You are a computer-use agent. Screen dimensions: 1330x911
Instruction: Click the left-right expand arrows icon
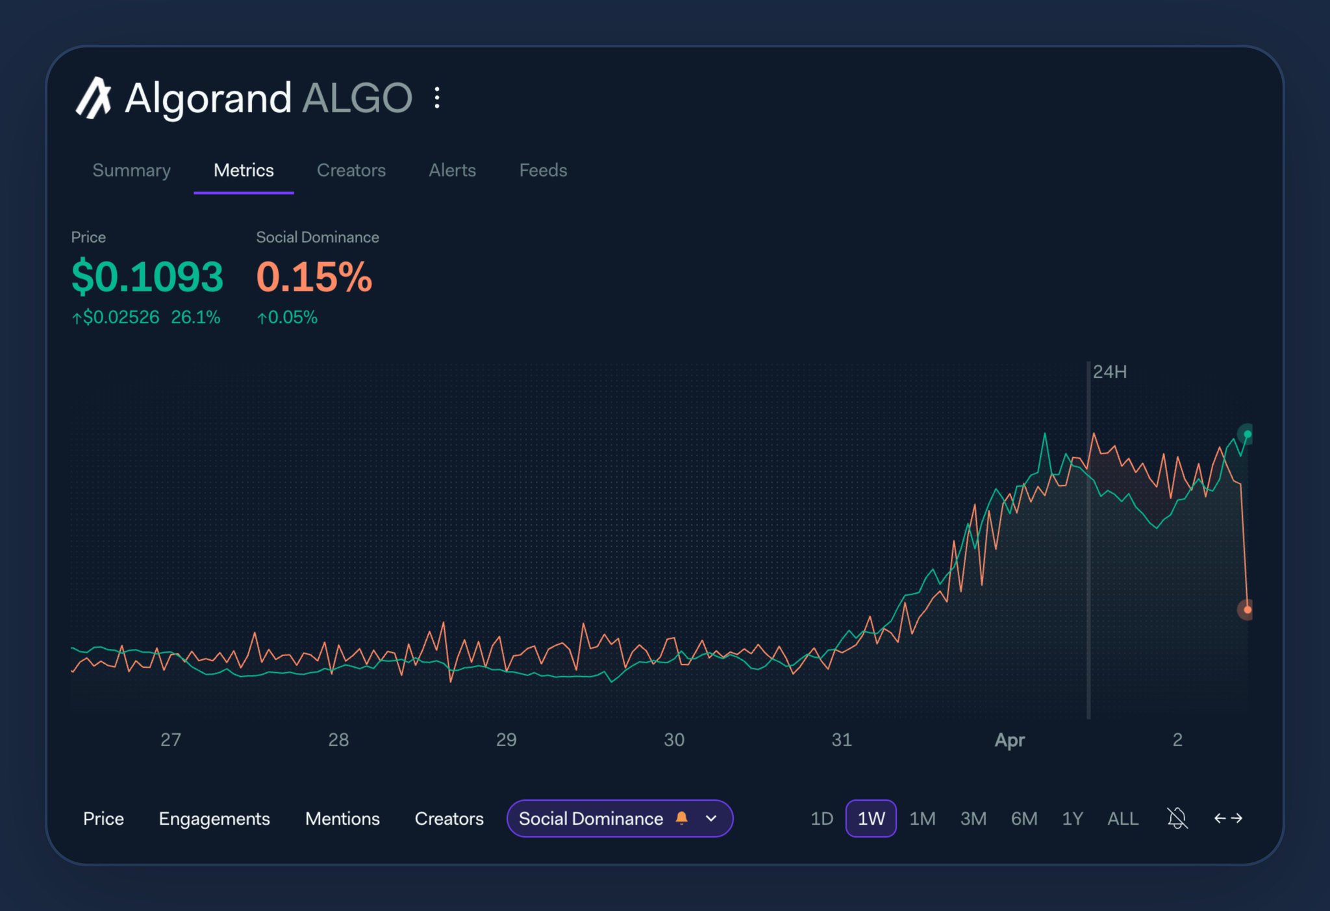click(x=1228, y=818)
